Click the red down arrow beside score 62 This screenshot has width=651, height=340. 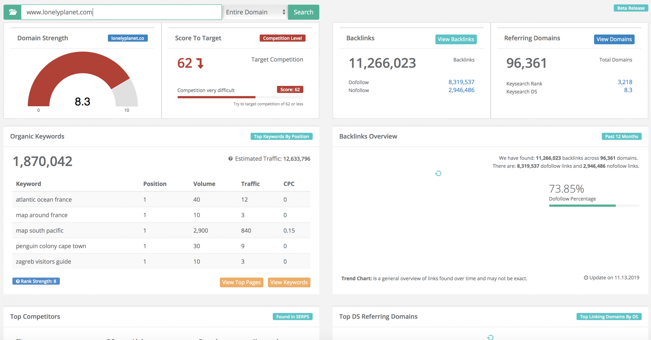click(x=200, y=63)
